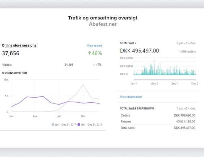Click the October peak on gray line
Viewport: 204px width, 157px height.
(x=83, y=85)
